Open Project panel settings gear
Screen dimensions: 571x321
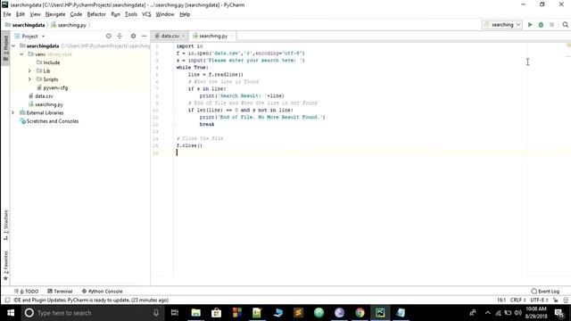133,36
